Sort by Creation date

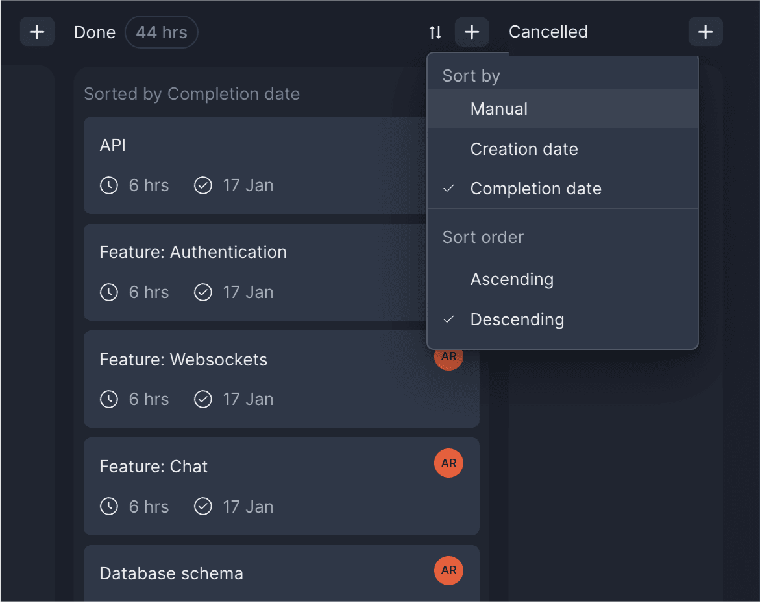point(562,149)
